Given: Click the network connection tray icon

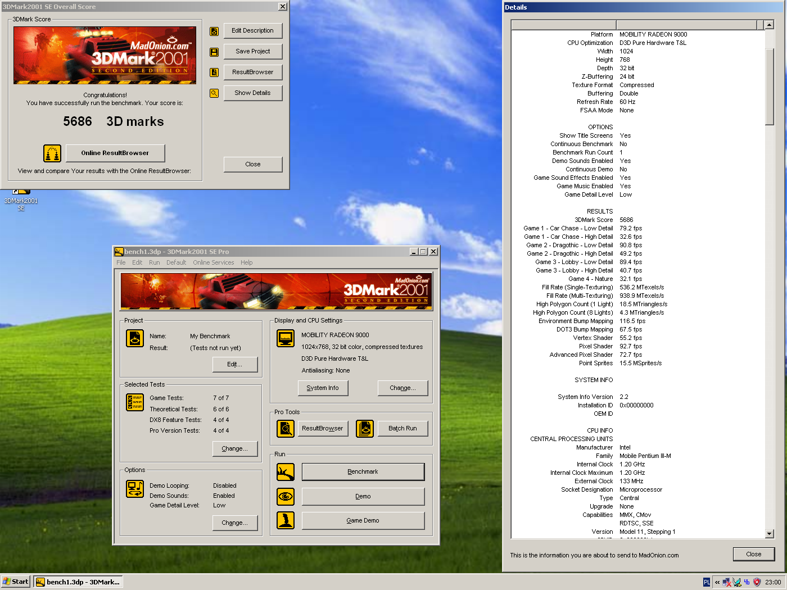Looking at the screenshot, I should click(727, 582).
